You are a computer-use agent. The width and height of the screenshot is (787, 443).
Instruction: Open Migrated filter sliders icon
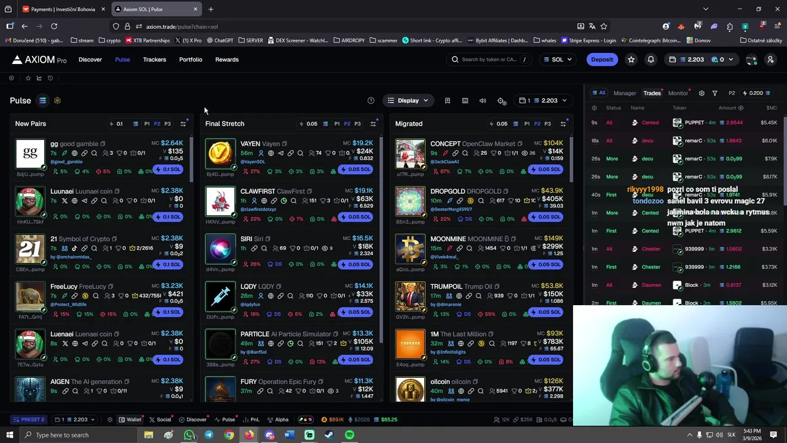(x=563, y=124)
